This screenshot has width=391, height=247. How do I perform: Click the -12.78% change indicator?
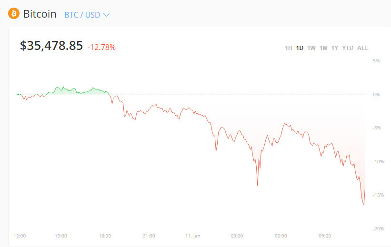pyautogui.click(x=101, y=47)
